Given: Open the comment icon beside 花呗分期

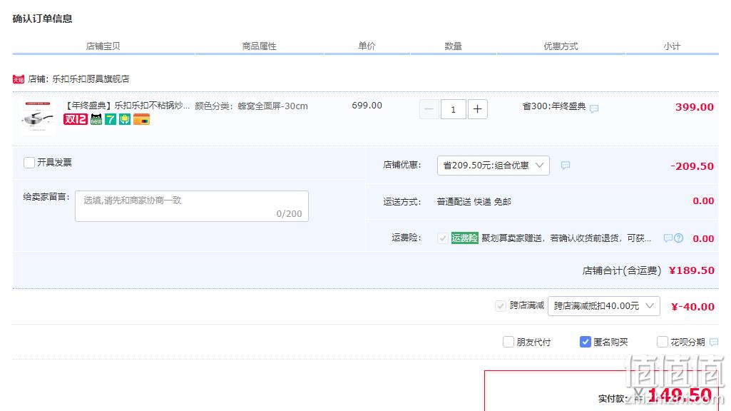Looking at the screenshot, I should [x=713, y=342].
